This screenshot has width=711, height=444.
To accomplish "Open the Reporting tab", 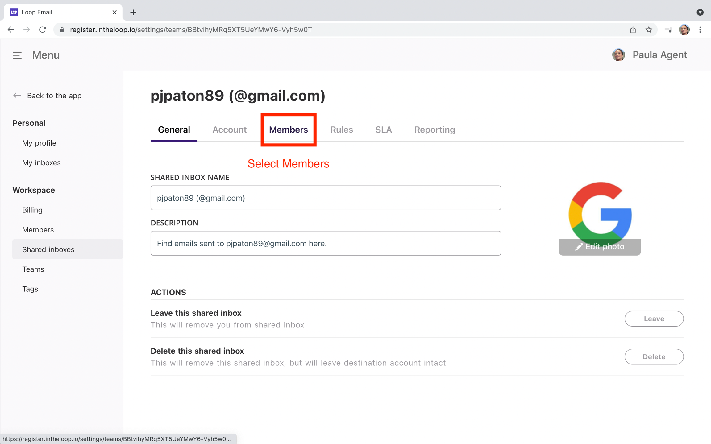I will tap(434, 129).
